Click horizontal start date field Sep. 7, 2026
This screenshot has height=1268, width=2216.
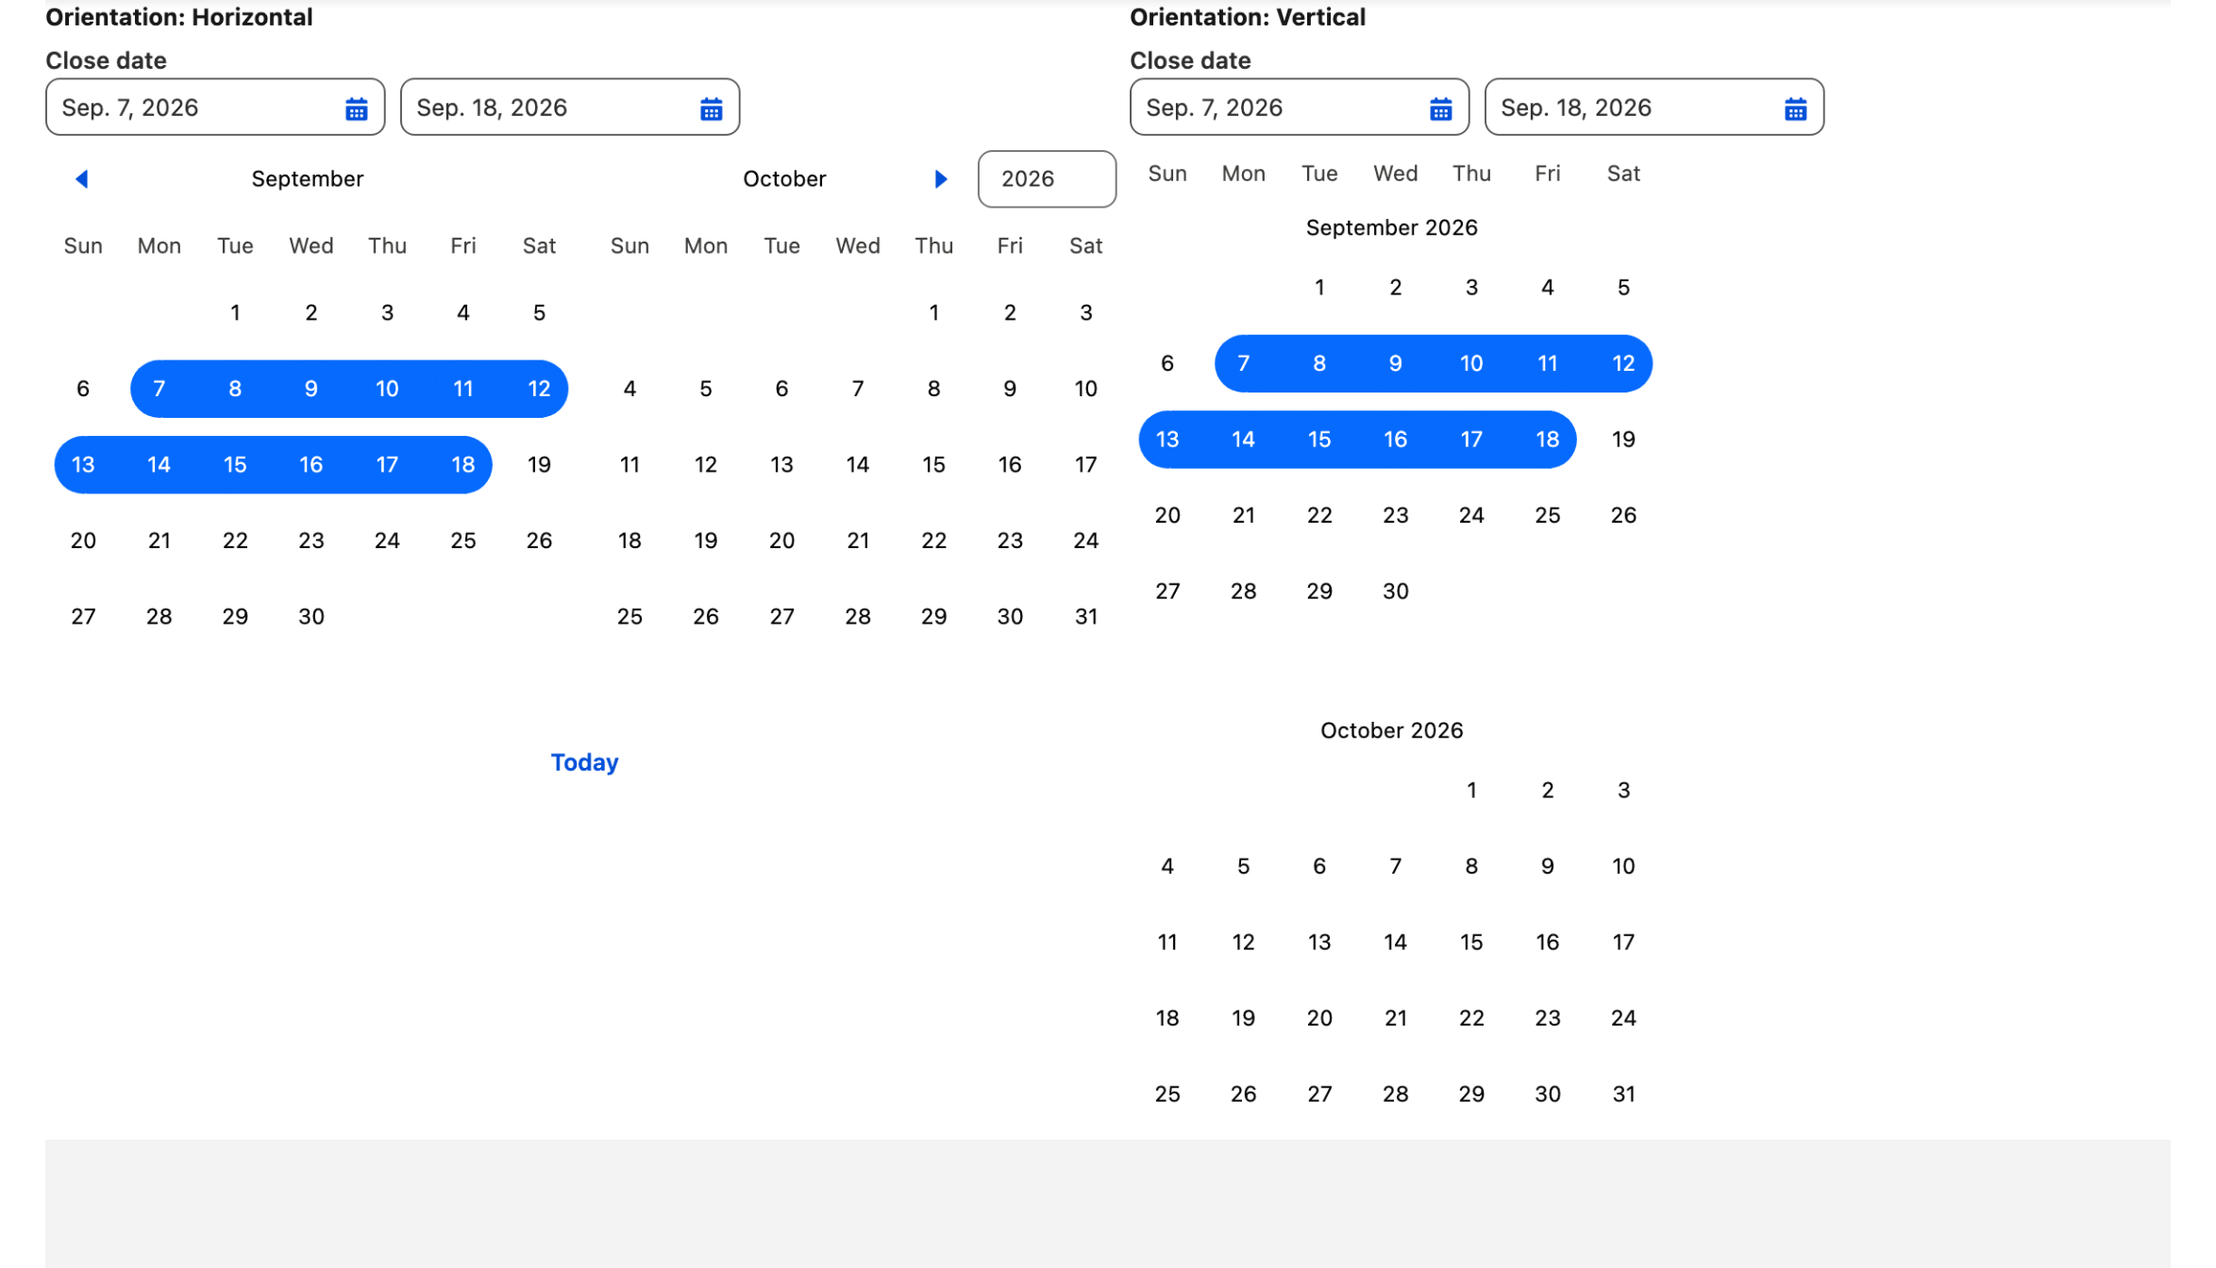tap(215, 108)
